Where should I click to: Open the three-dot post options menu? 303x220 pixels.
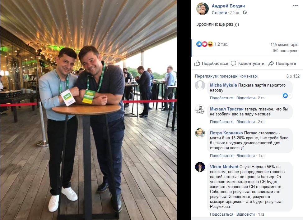295,6
